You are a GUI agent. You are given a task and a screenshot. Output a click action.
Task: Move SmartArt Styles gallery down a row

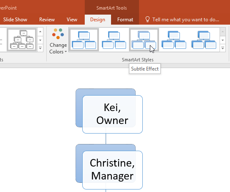pyautogui.click(x=222, y=40)
